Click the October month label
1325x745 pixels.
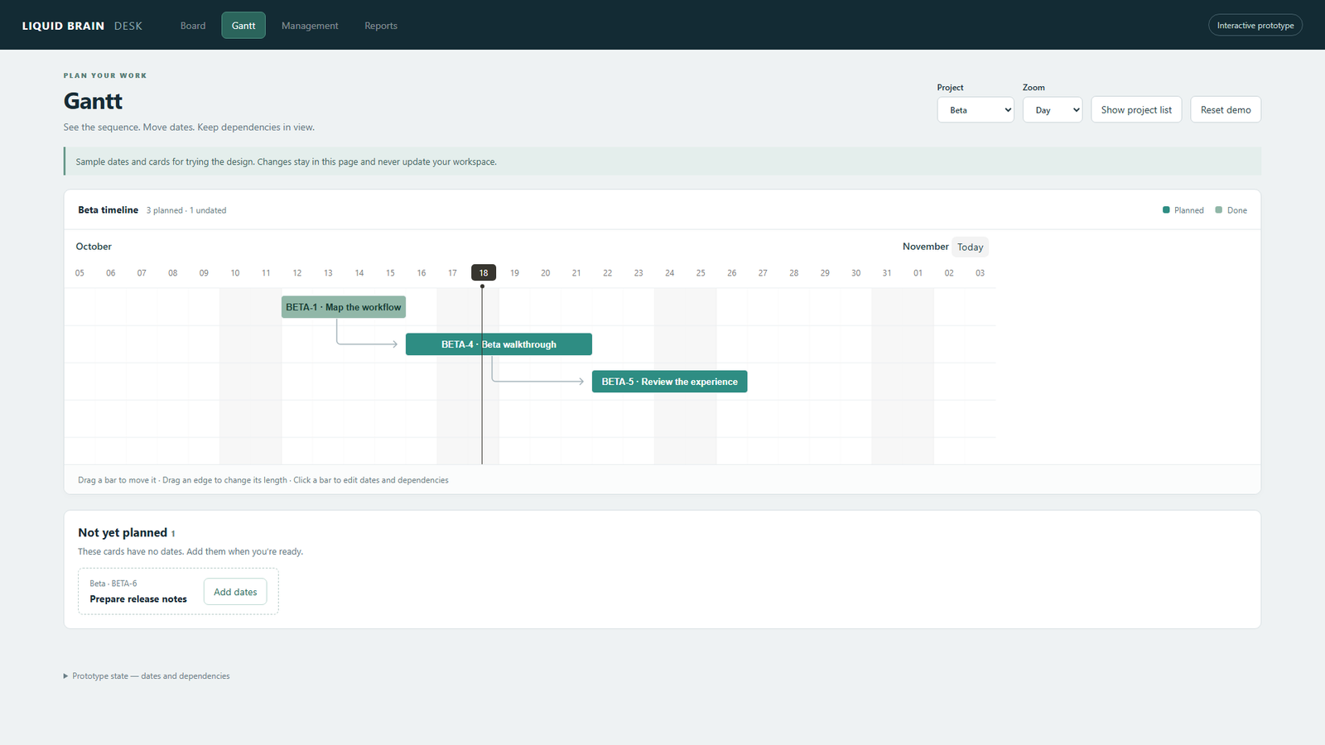[x=94, y=247]
